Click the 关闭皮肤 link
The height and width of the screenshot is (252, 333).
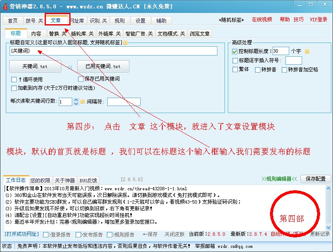pyautogui.click(x=174, y=234)
